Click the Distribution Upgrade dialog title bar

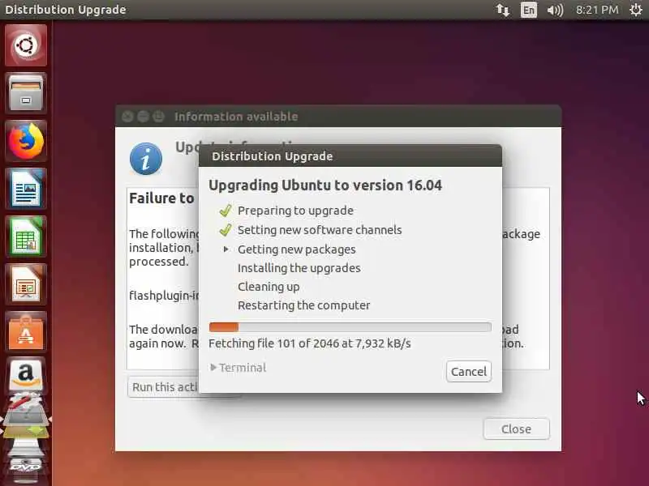click(350, 156)
